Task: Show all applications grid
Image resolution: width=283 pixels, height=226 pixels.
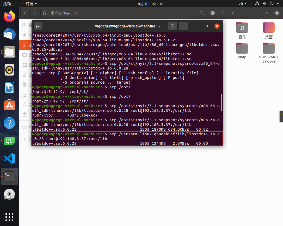Action: [x=9, y=217]
